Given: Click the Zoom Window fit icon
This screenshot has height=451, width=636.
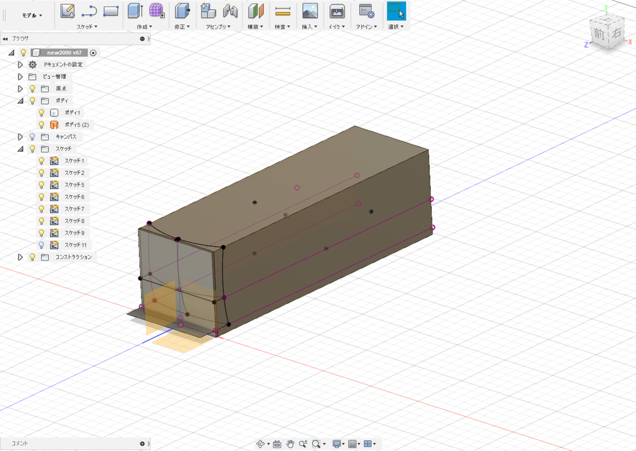Looking at the screenshot, I should [316, 444].
